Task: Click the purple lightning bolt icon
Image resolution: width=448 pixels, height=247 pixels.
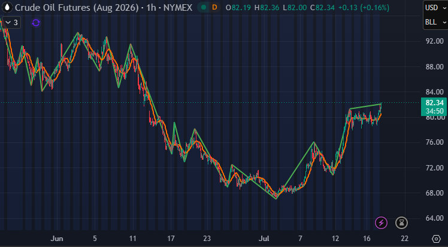Action: point(381,222)
